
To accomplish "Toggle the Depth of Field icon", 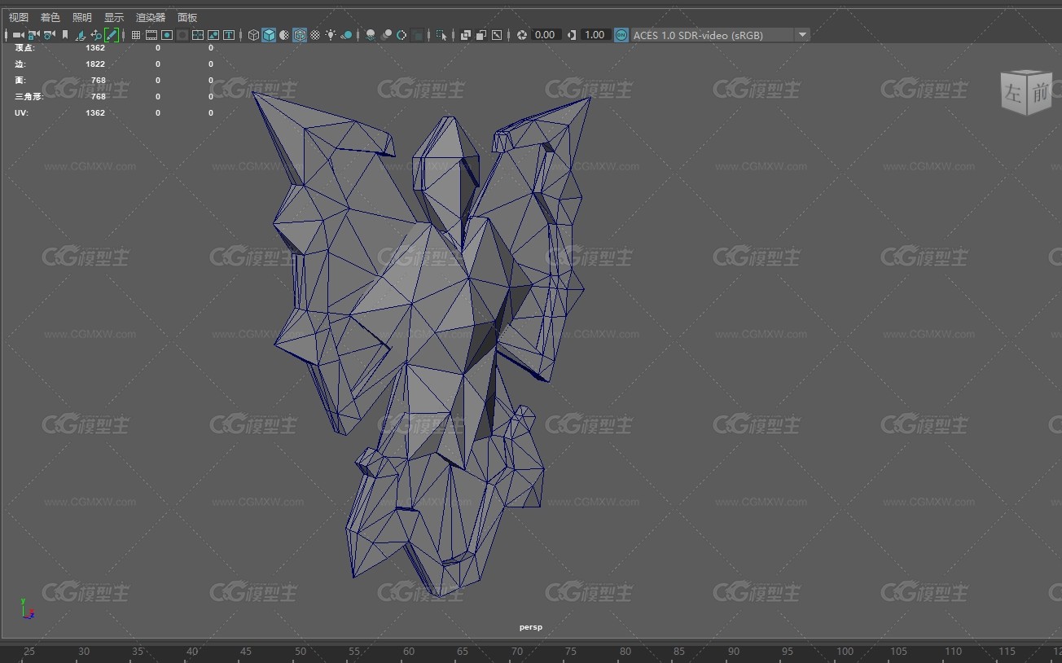I will (x=417, y=35).
